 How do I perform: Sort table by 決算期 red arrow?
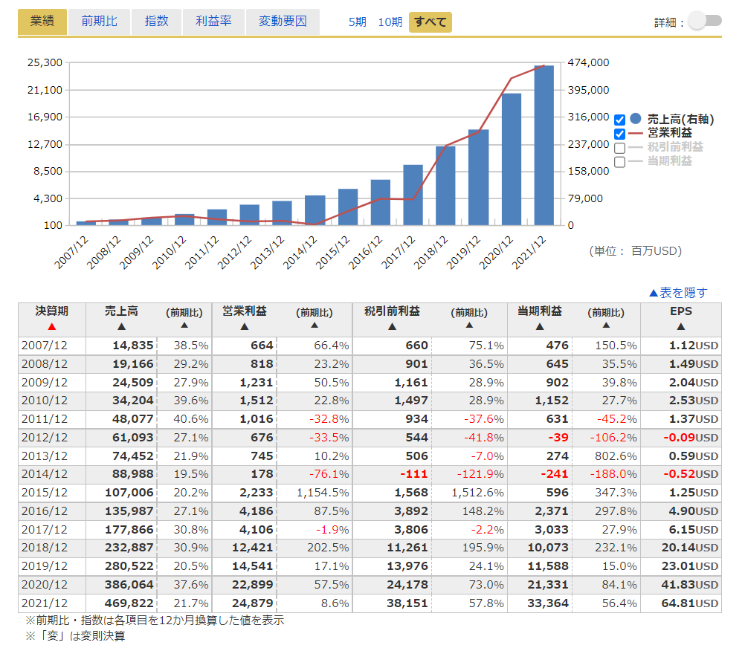pyautogui.click(x=52, y=327)
